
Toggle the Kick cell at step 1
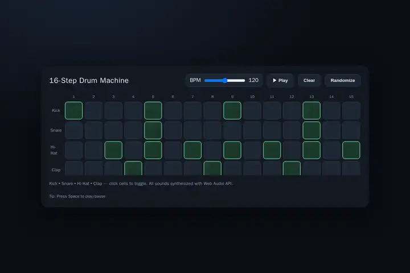pyautogui.click(x=73, y=110)
